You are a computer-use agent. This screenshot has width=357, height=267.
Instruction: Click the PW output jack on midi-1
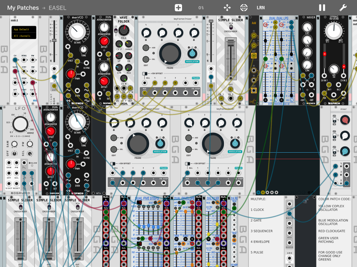32,60
